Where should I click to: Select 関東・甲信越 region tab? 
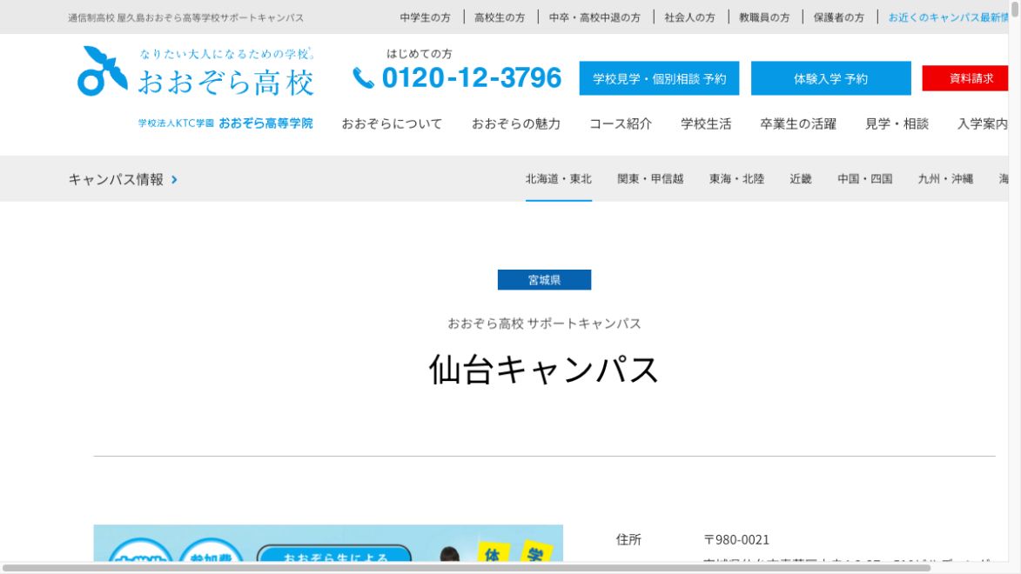point(650,179)
